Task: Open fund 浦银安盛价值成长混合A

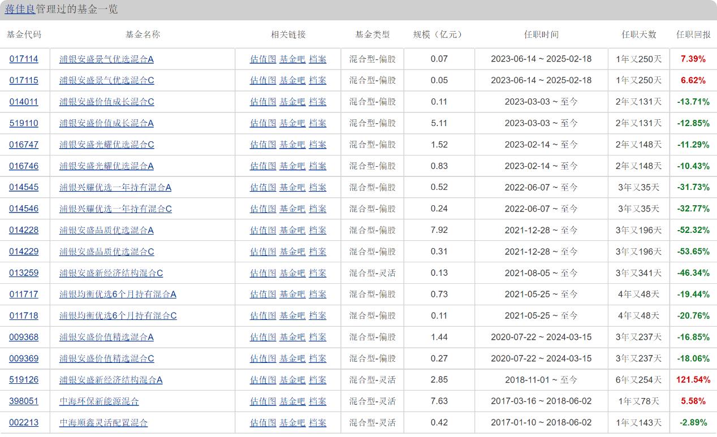Action: (x=106, y=123)
